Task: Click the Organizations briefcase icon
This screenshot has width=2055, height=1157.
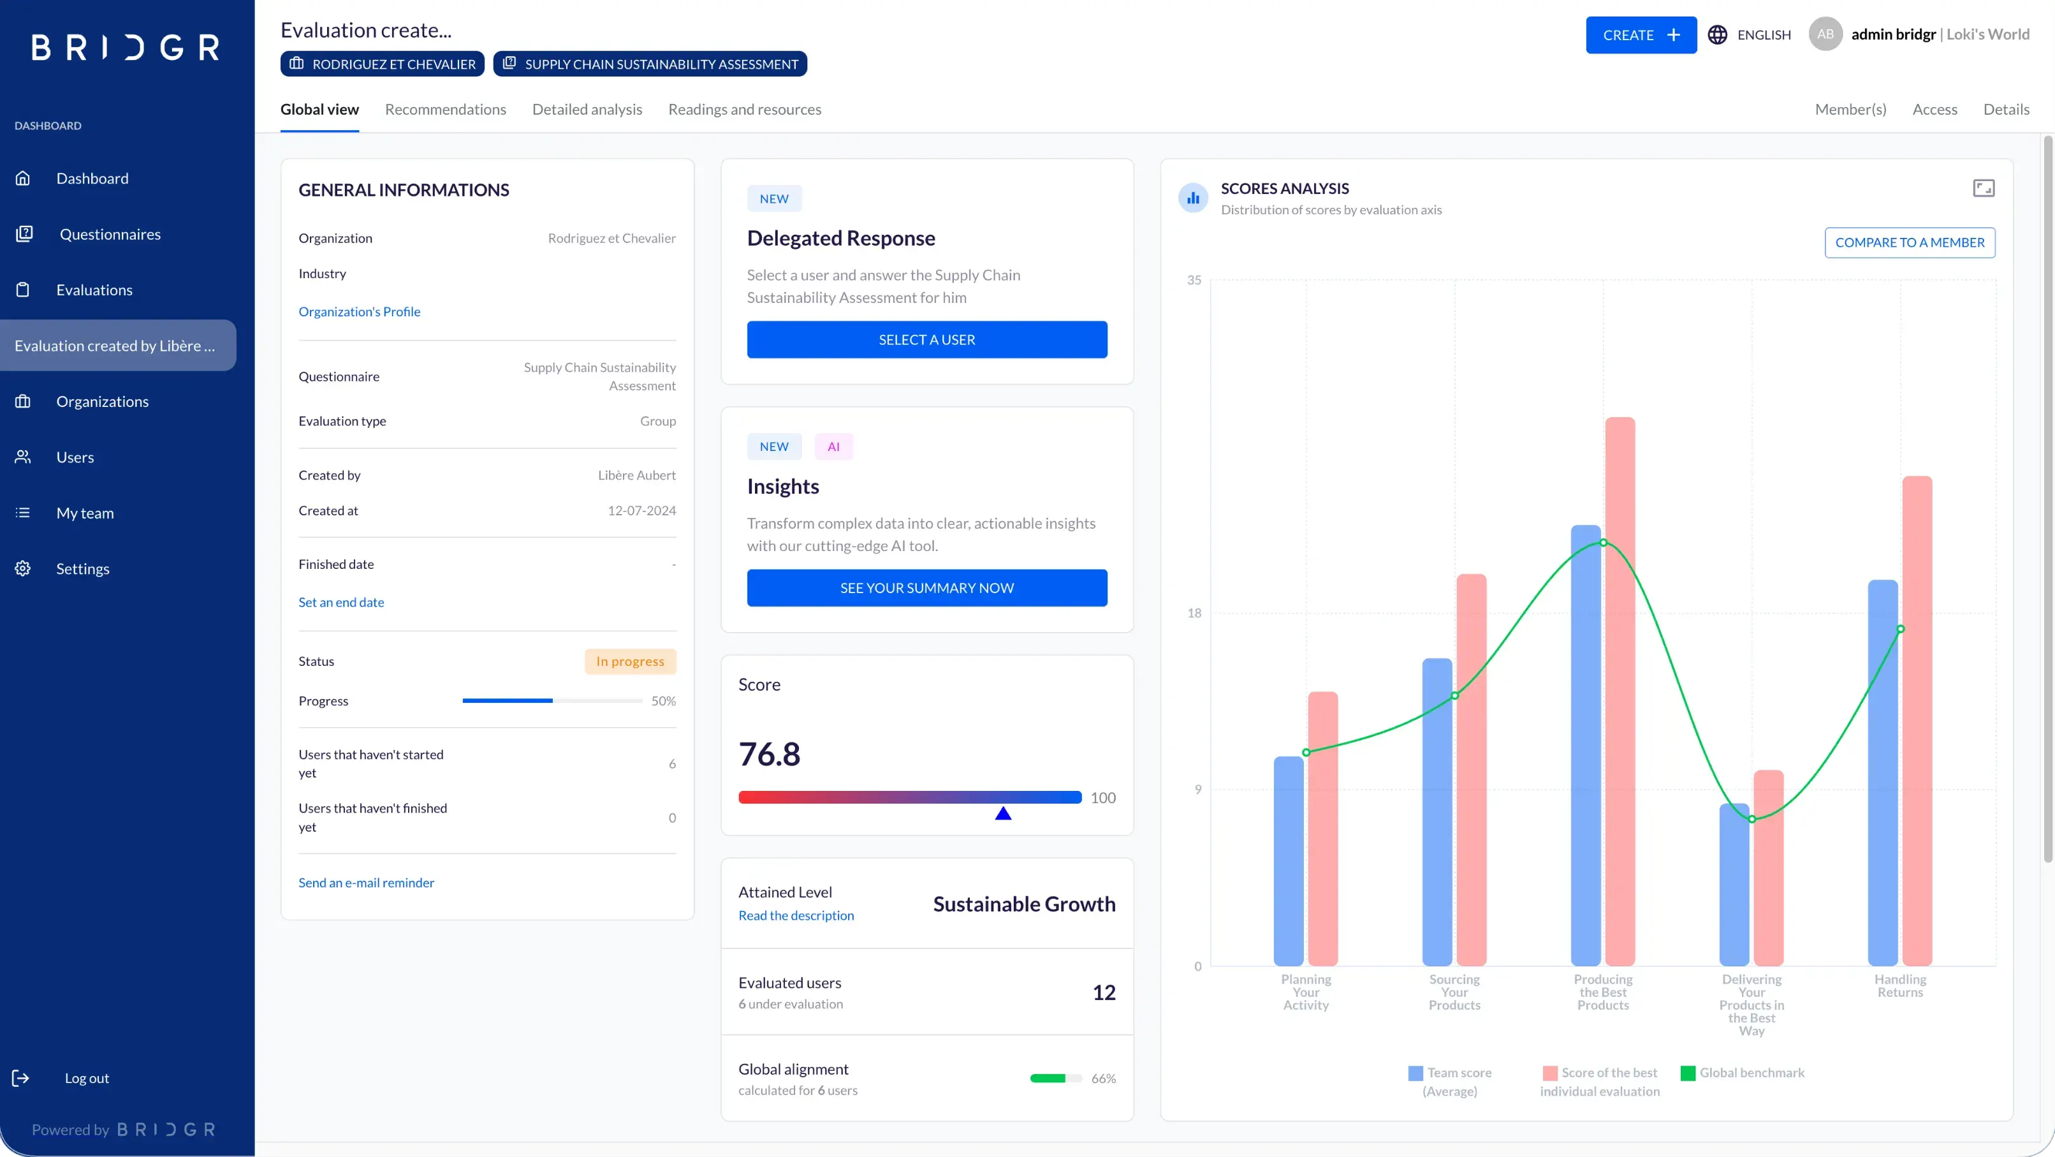Action: click(x=22, y=401)
